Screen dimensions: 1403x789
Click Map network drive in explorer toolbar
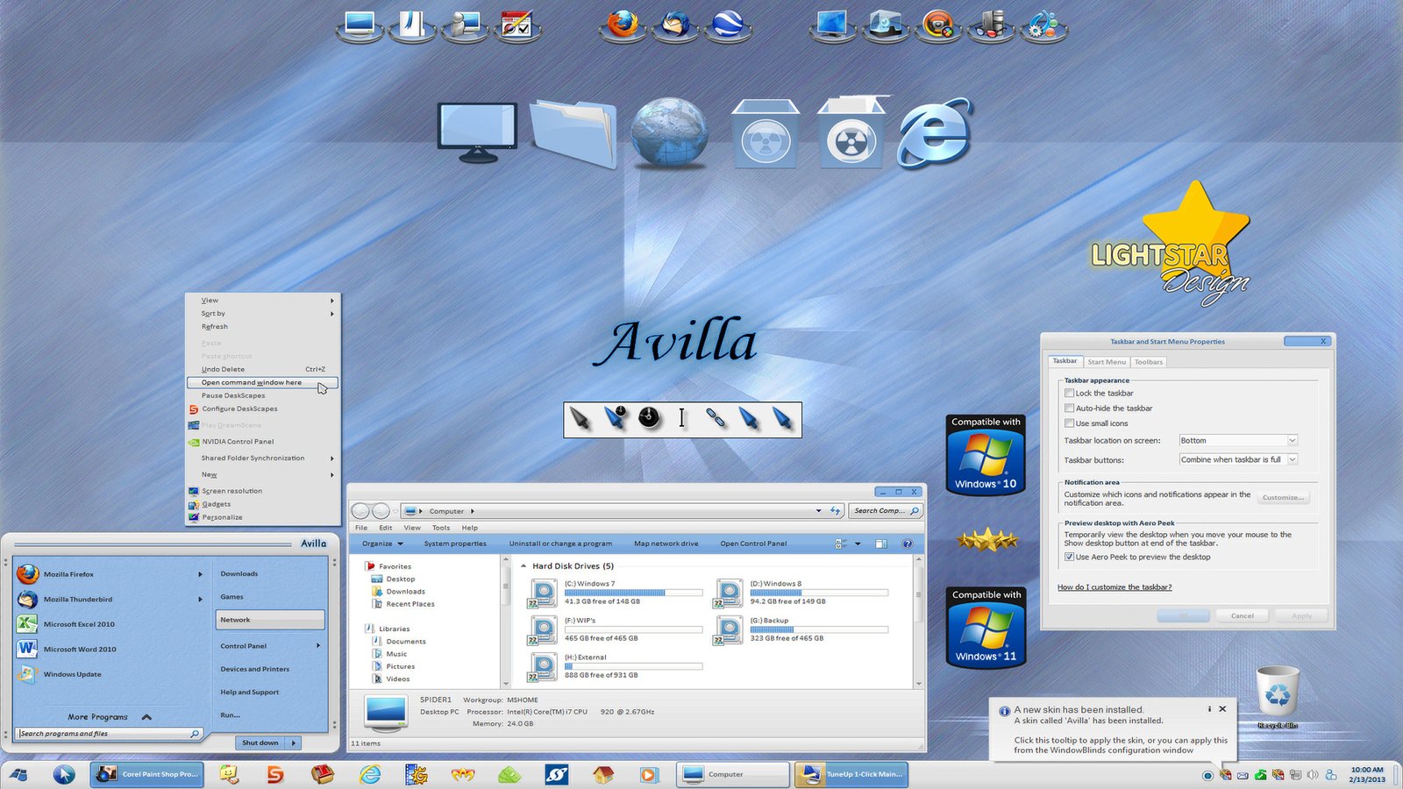coord(666,544)
